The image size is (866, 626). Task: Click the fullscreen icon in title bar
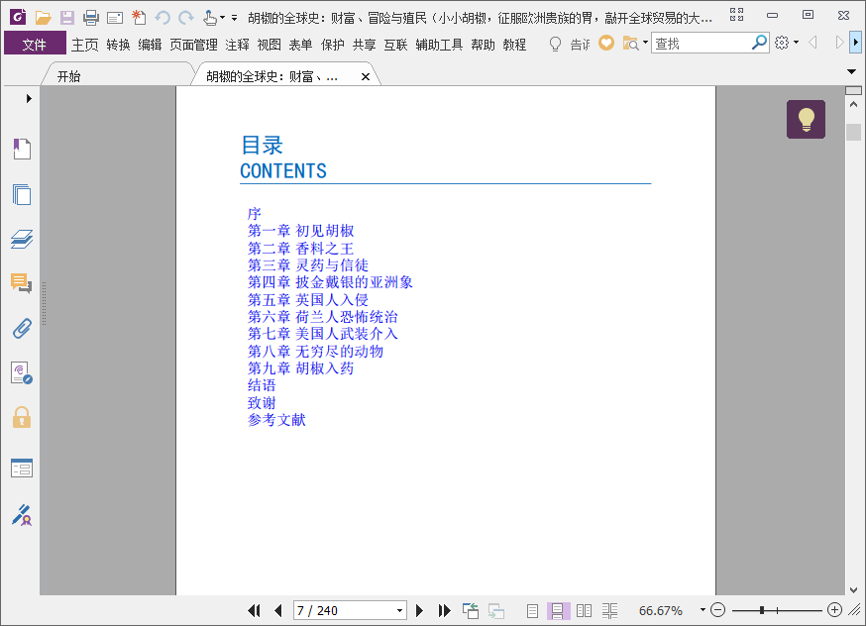[736, 15]
